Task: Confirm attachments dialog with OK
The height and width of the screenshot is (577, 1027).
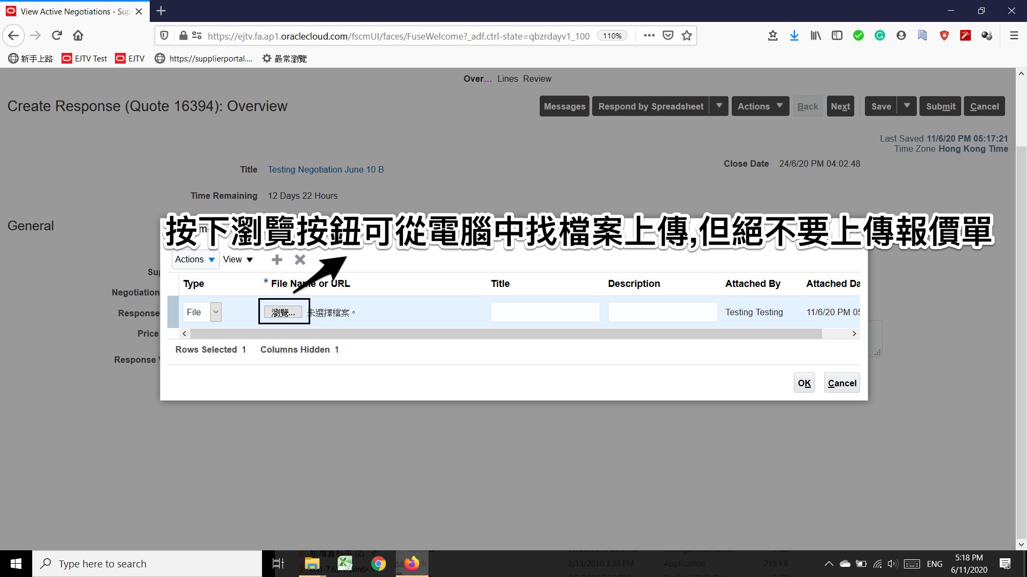Action: [804, 383]
